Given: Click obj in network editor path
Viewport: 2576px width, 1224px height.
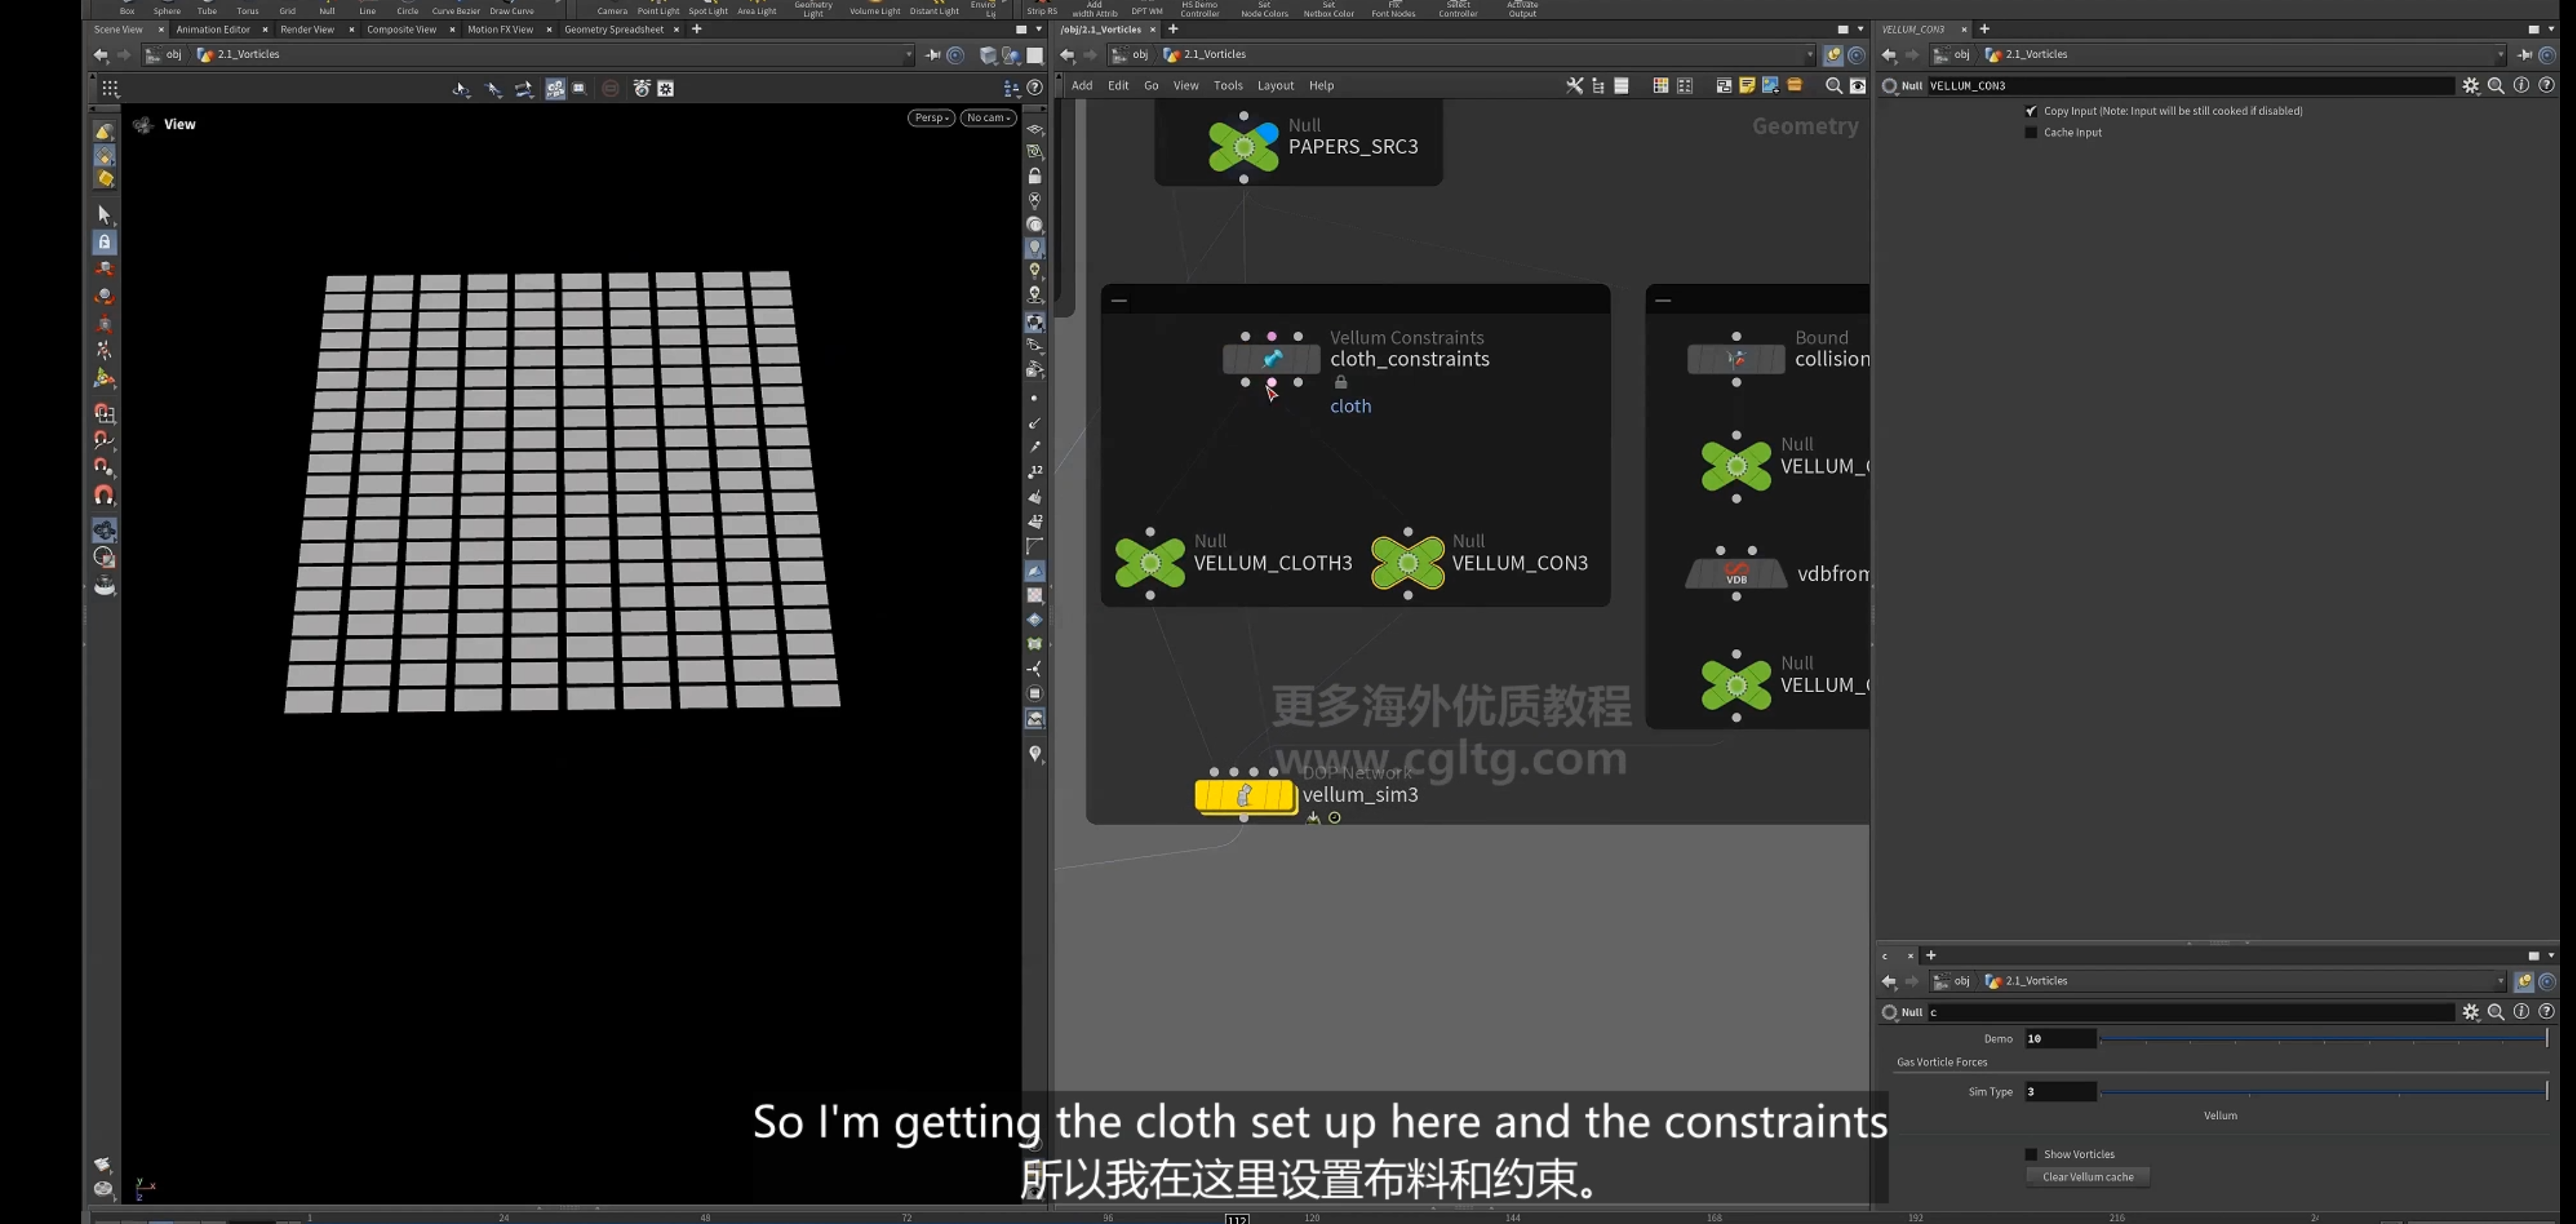Looking at the screenshot, I should pyautogui.click(x=1139, y=55).
